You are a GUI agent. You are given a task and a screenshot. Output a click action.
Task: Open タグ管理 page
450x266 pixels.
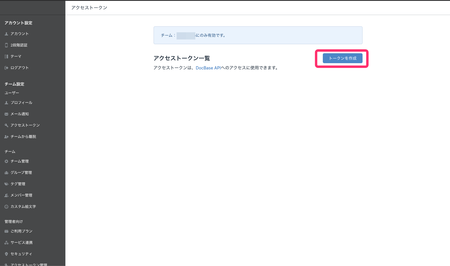(x=18, y=184)
